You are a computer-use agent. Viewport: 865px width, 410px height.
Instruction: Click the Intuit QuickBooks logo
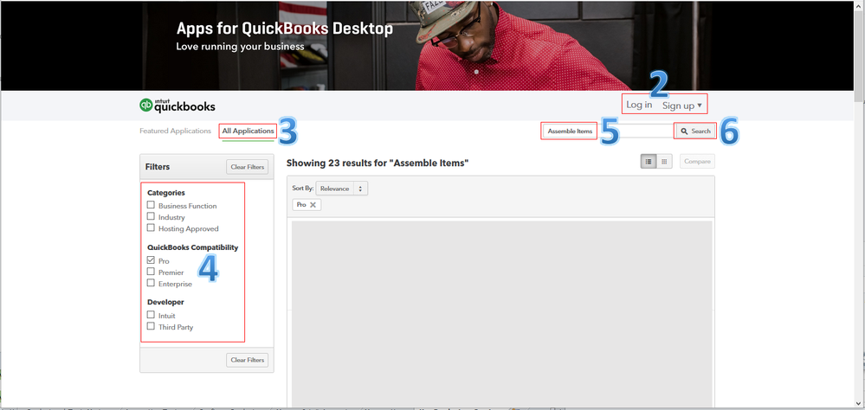click(178, 106)
